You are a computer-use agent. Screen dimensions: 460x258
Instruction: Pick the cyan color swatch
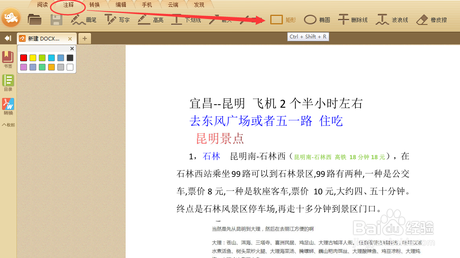tap(51, 57)
